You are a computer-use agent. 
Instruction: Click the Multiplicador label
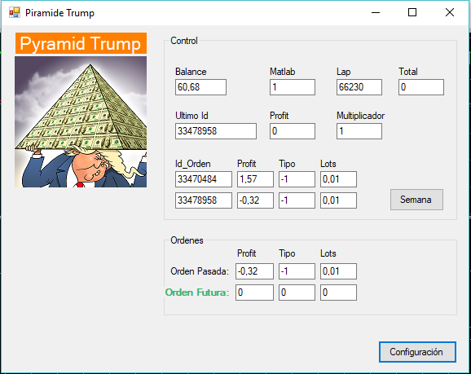click(360, 116)
